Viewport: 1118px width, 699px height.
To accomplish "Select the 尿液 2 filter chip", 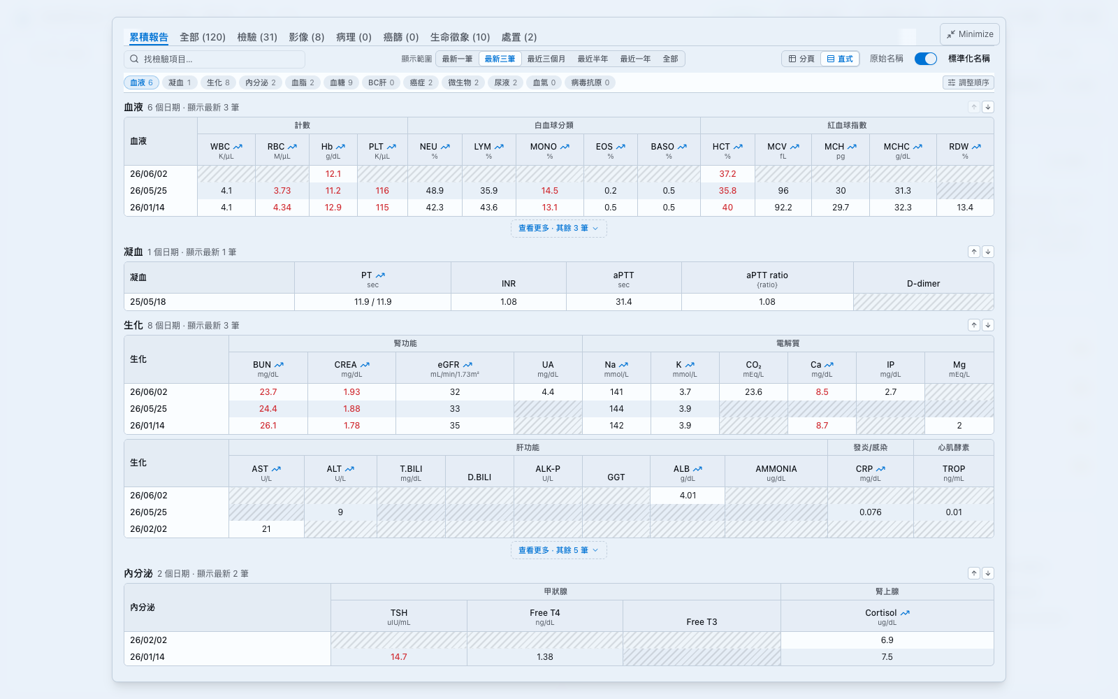I will 506,82.
